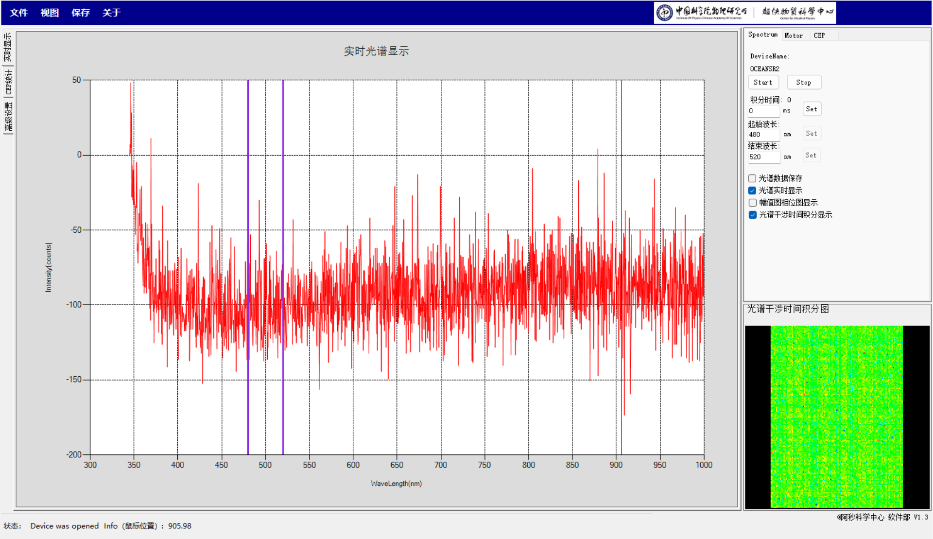Click the mouse position value 905.98
This screenshot has width=933, height=539.
(x=180, y=526)
